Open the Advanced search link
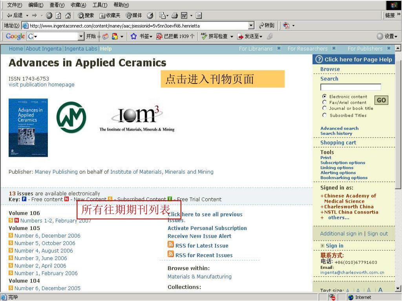This screenshot has width=402, height=301. [340, 128]
